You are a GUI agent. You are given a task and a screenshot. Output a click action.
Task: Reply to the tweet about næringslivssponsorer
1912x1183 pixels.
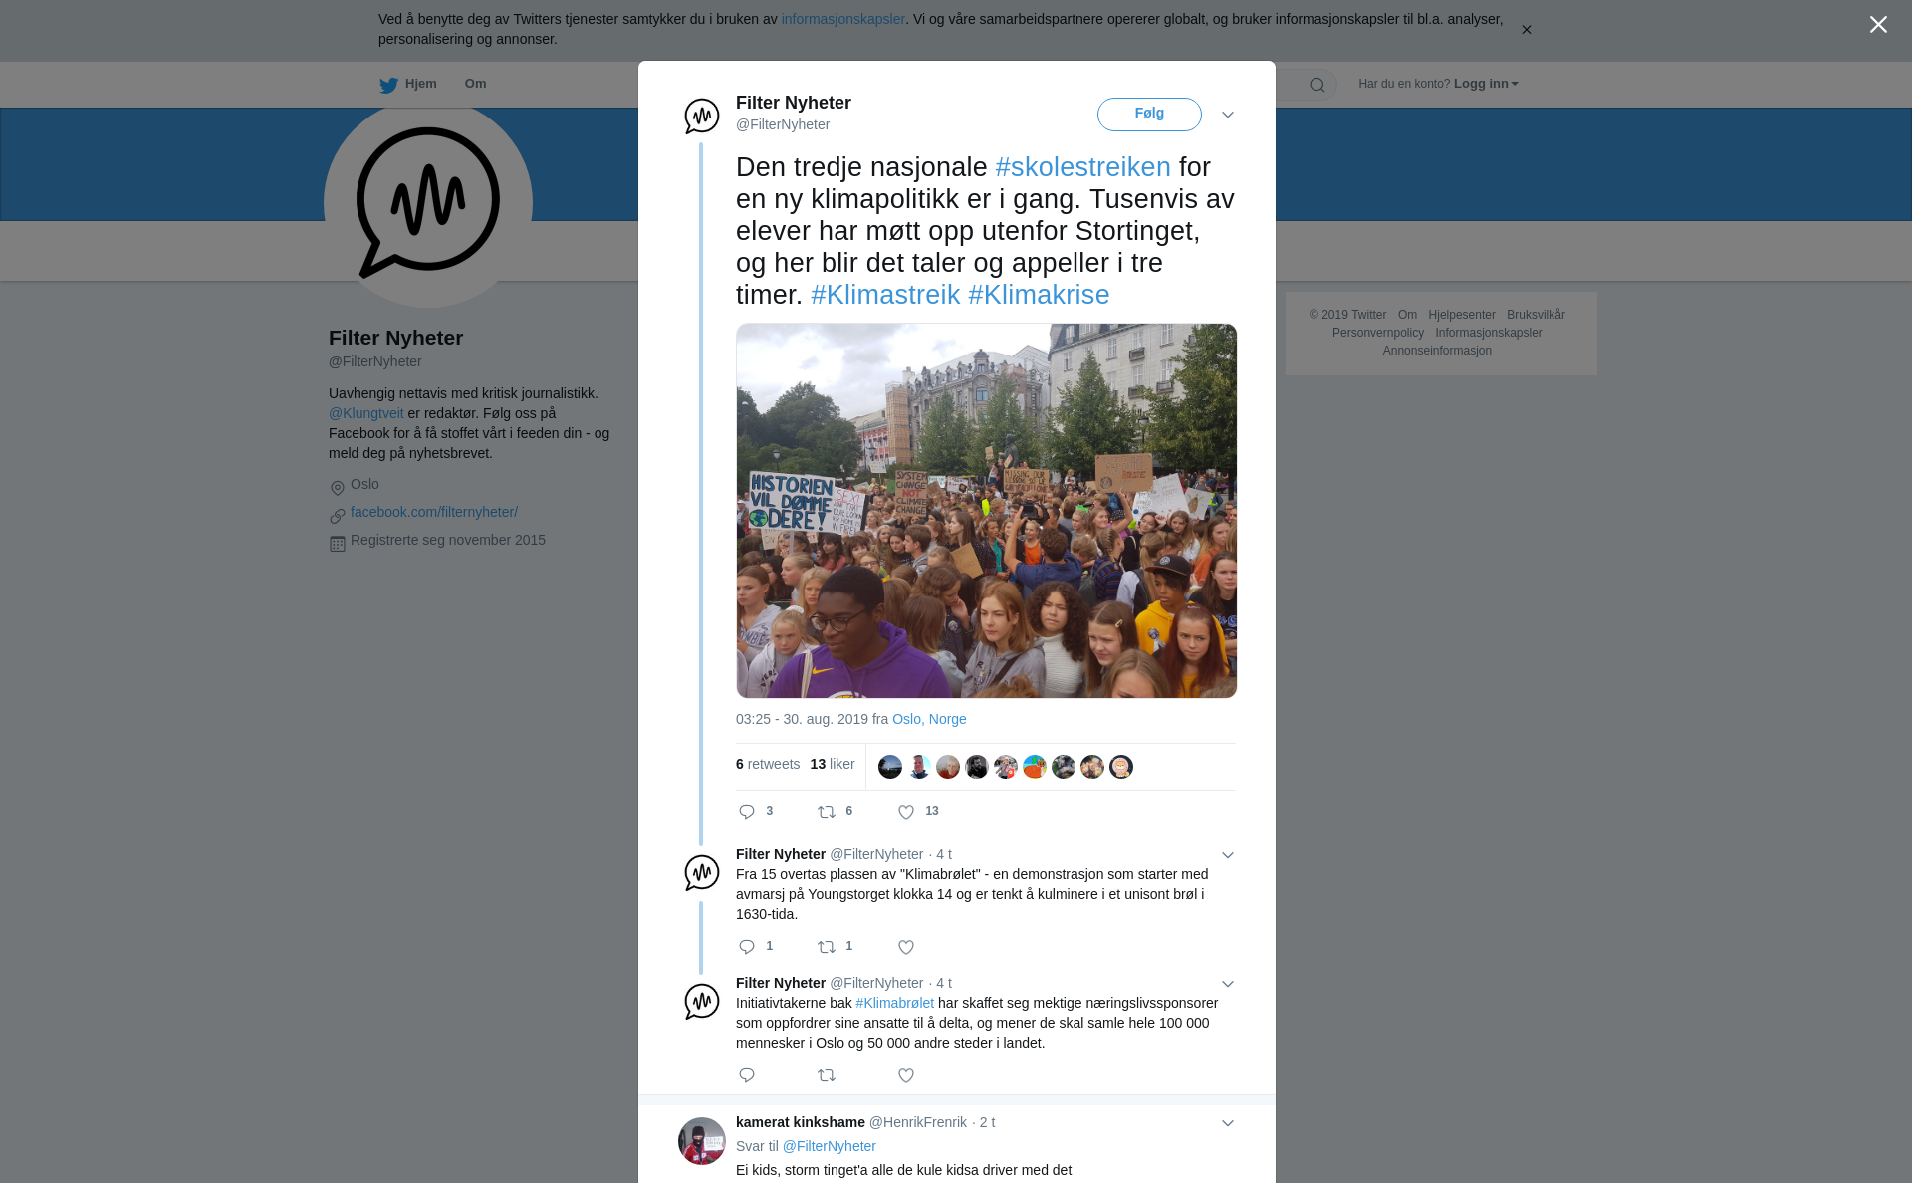click(x=747, y=1075)
